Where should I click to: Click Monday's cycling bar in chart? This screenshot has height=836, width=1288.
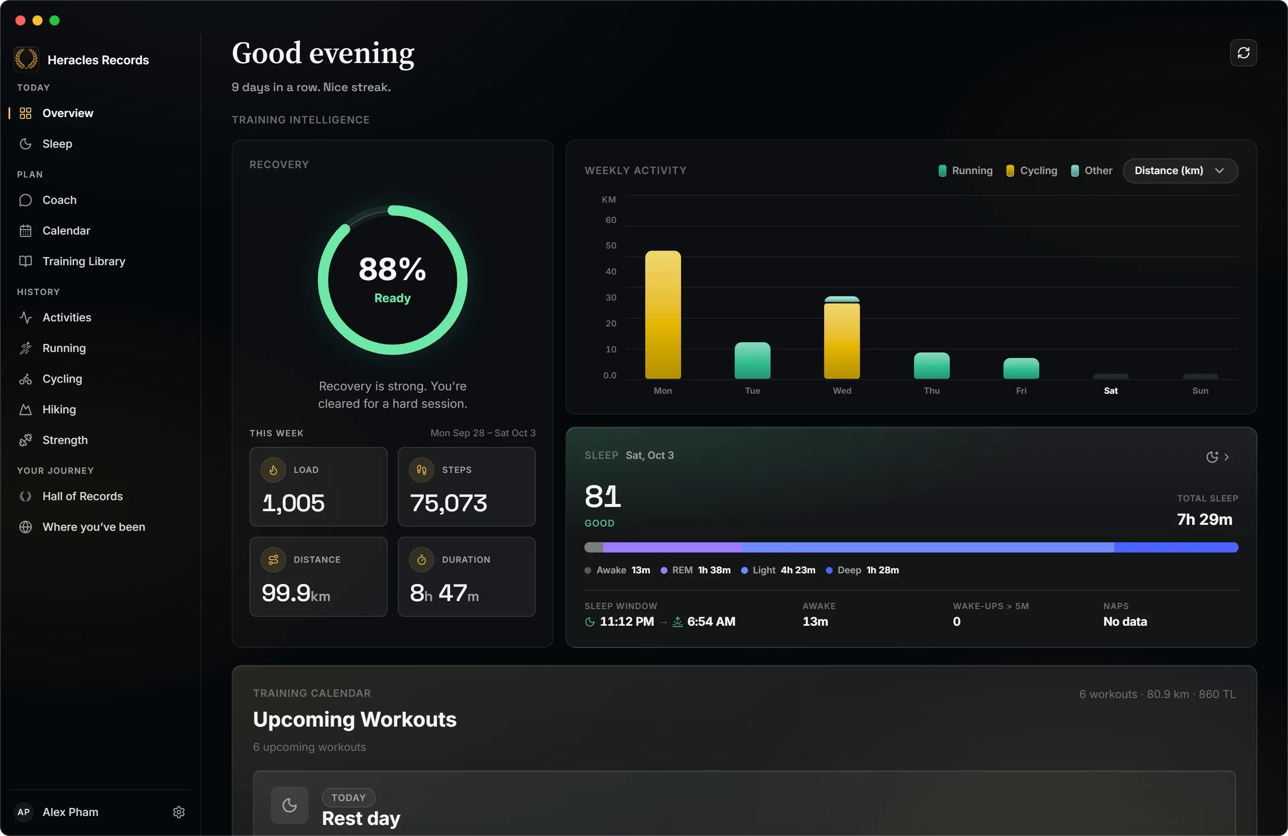pos(662,315)
